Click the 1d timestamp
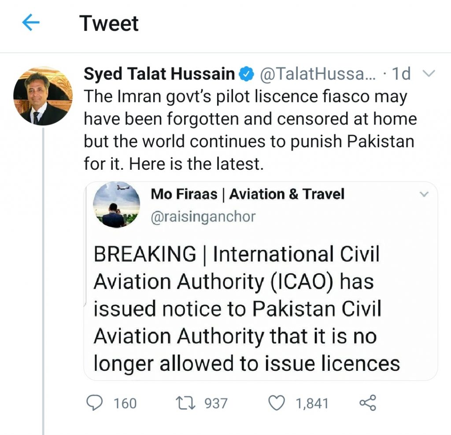 coord(401,74)
